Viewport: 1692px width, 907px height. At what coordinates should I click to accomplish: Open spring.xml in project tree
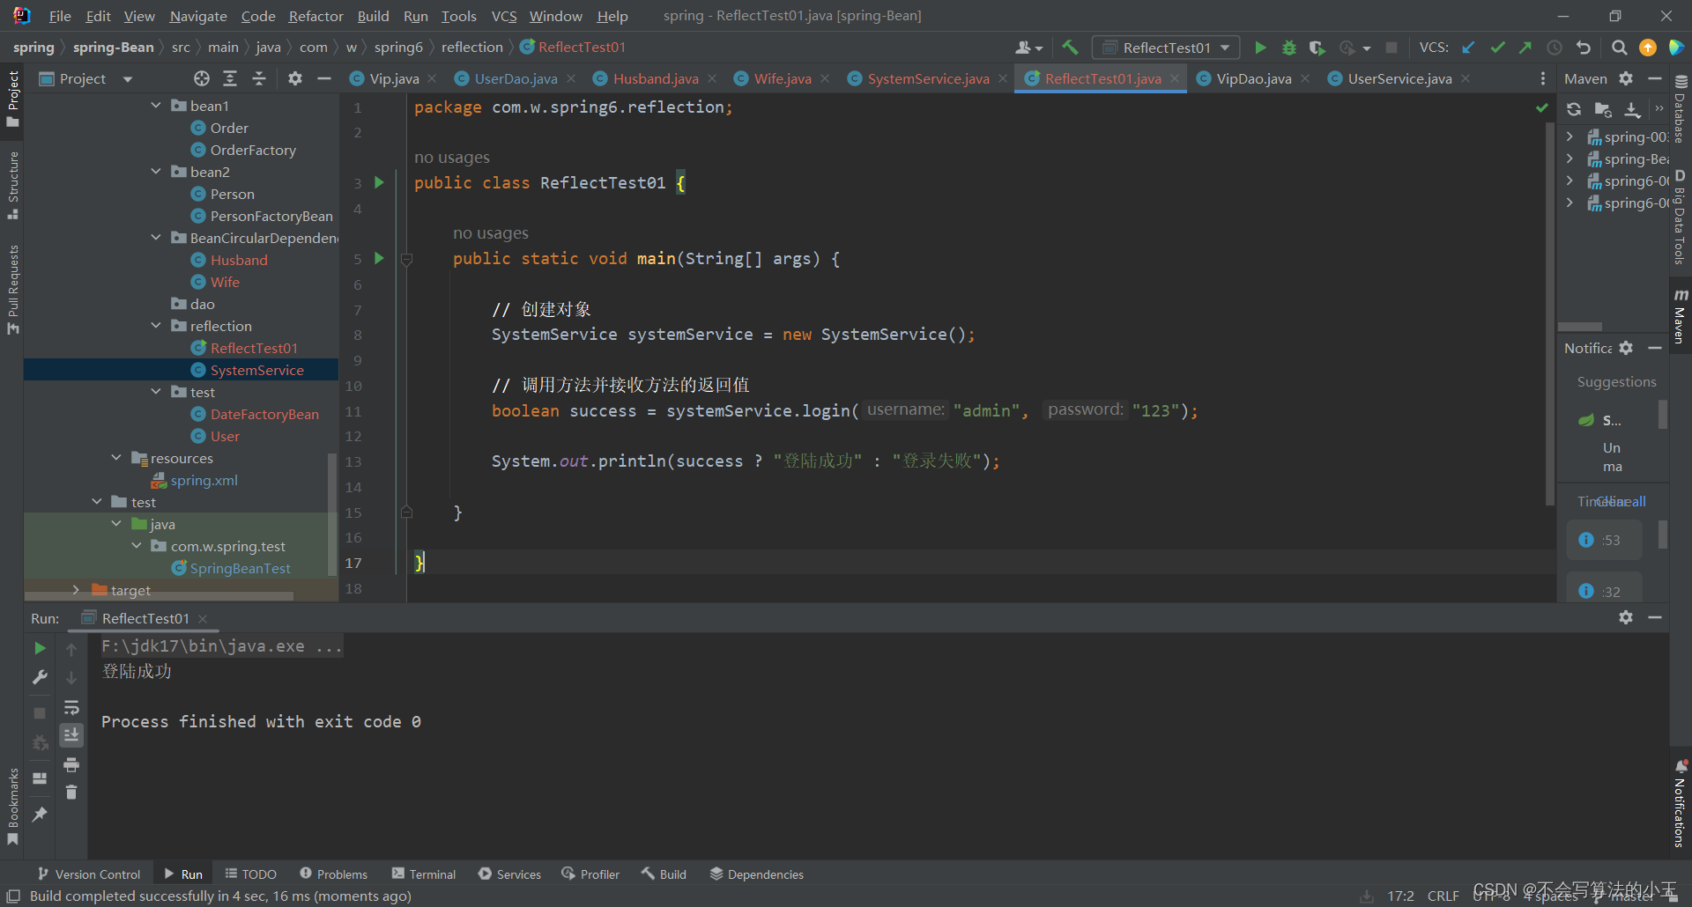(x=204, y=480)
